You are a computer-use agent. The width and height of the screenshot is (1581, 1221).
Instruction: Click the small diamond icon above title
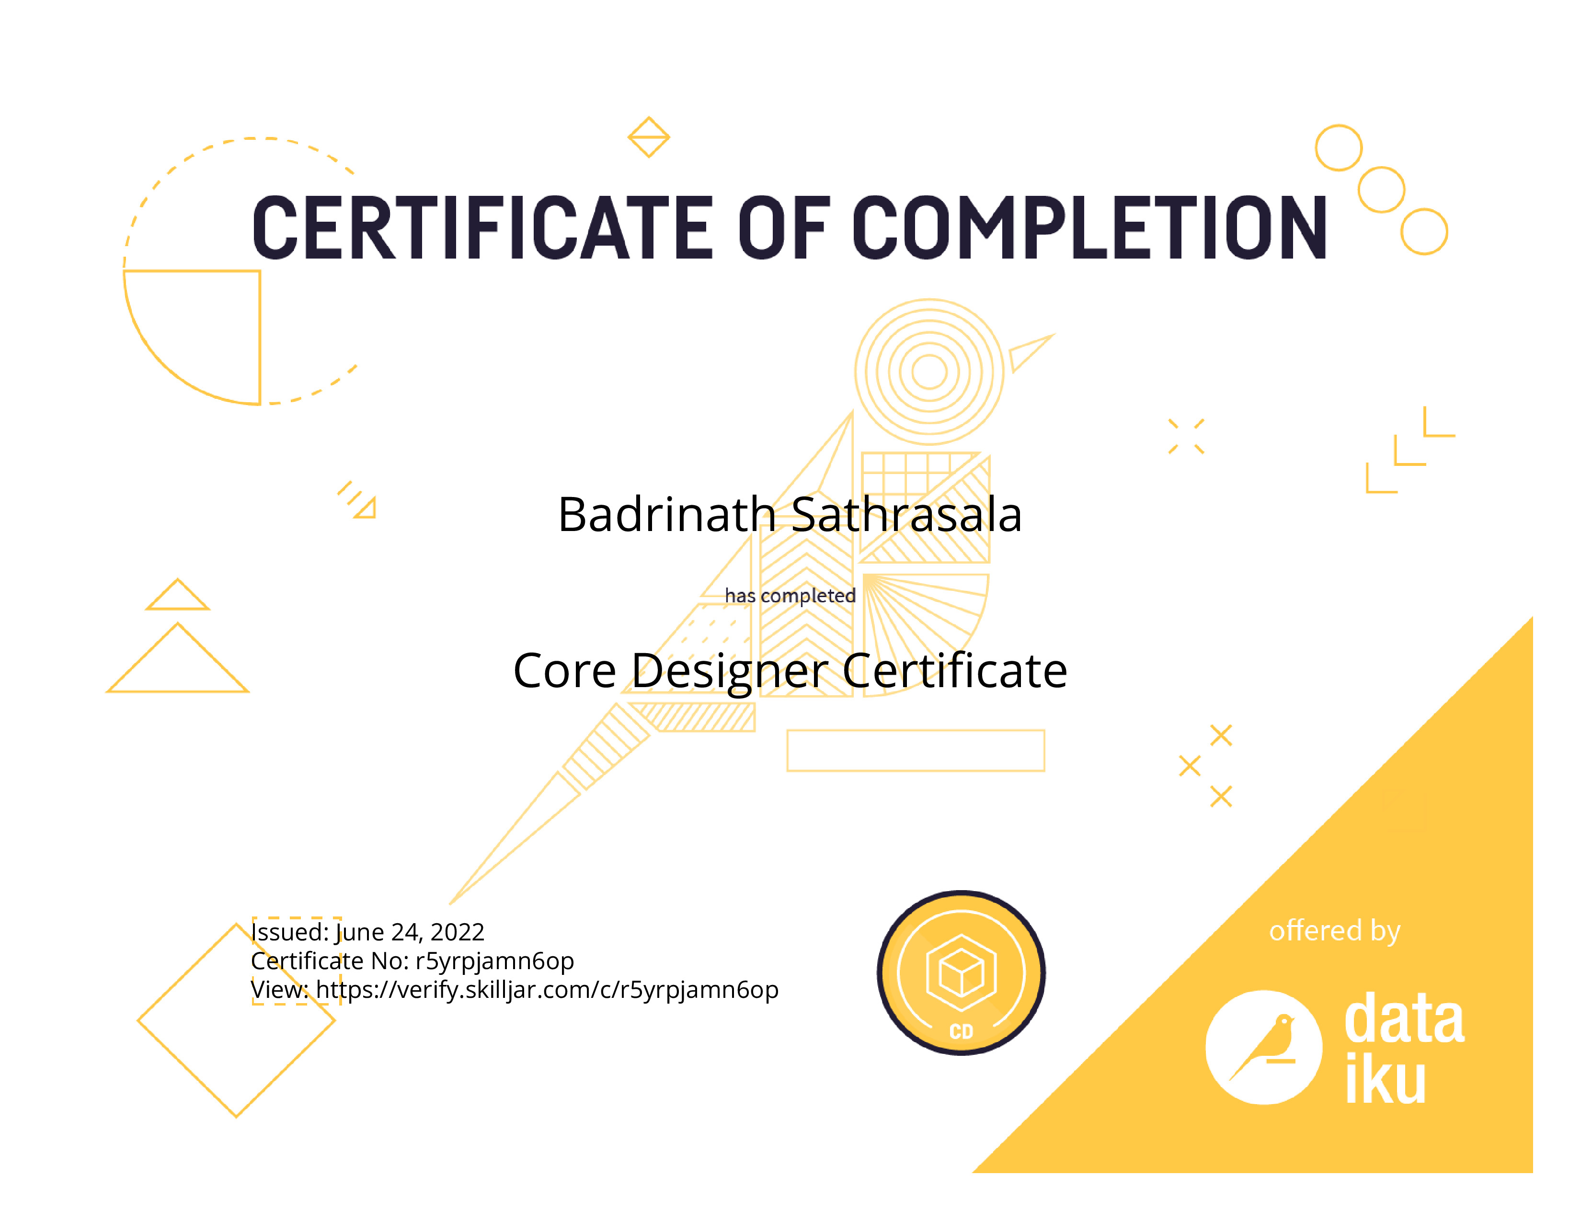pyautogui.click(x=649, y=137)
